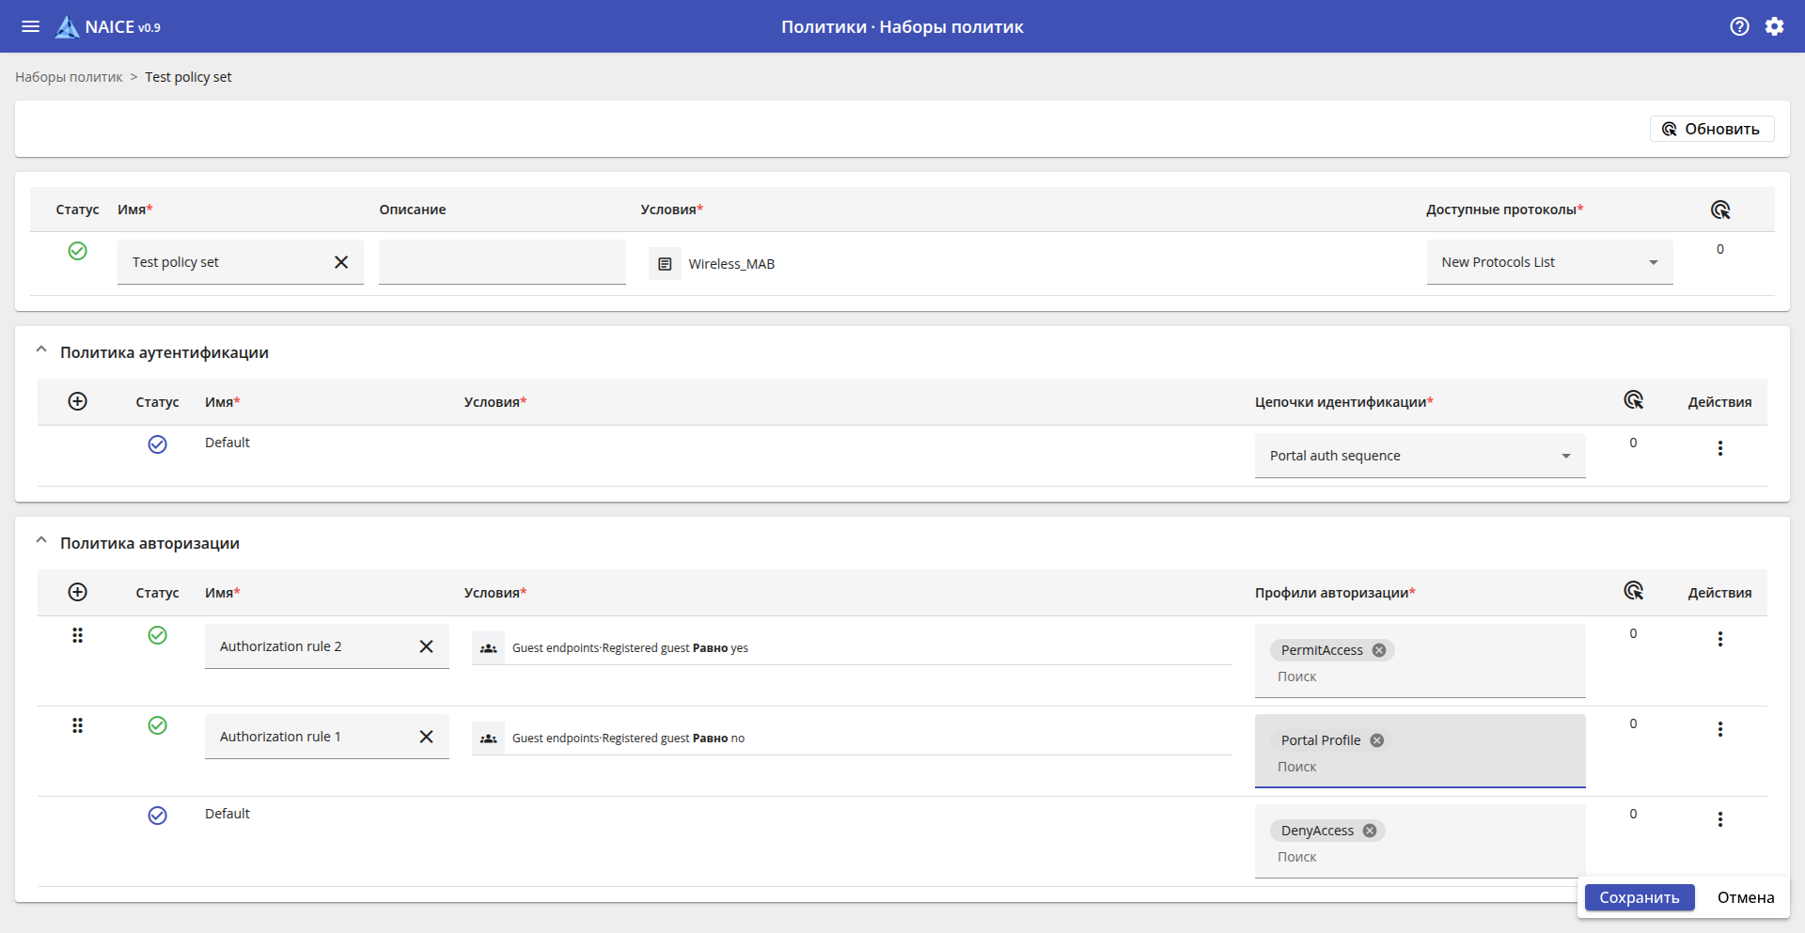Image resolution: width=1805 pixels, height=933 pixels.
Task: Open the help question mark icon
Action: tap(1739, 26)
